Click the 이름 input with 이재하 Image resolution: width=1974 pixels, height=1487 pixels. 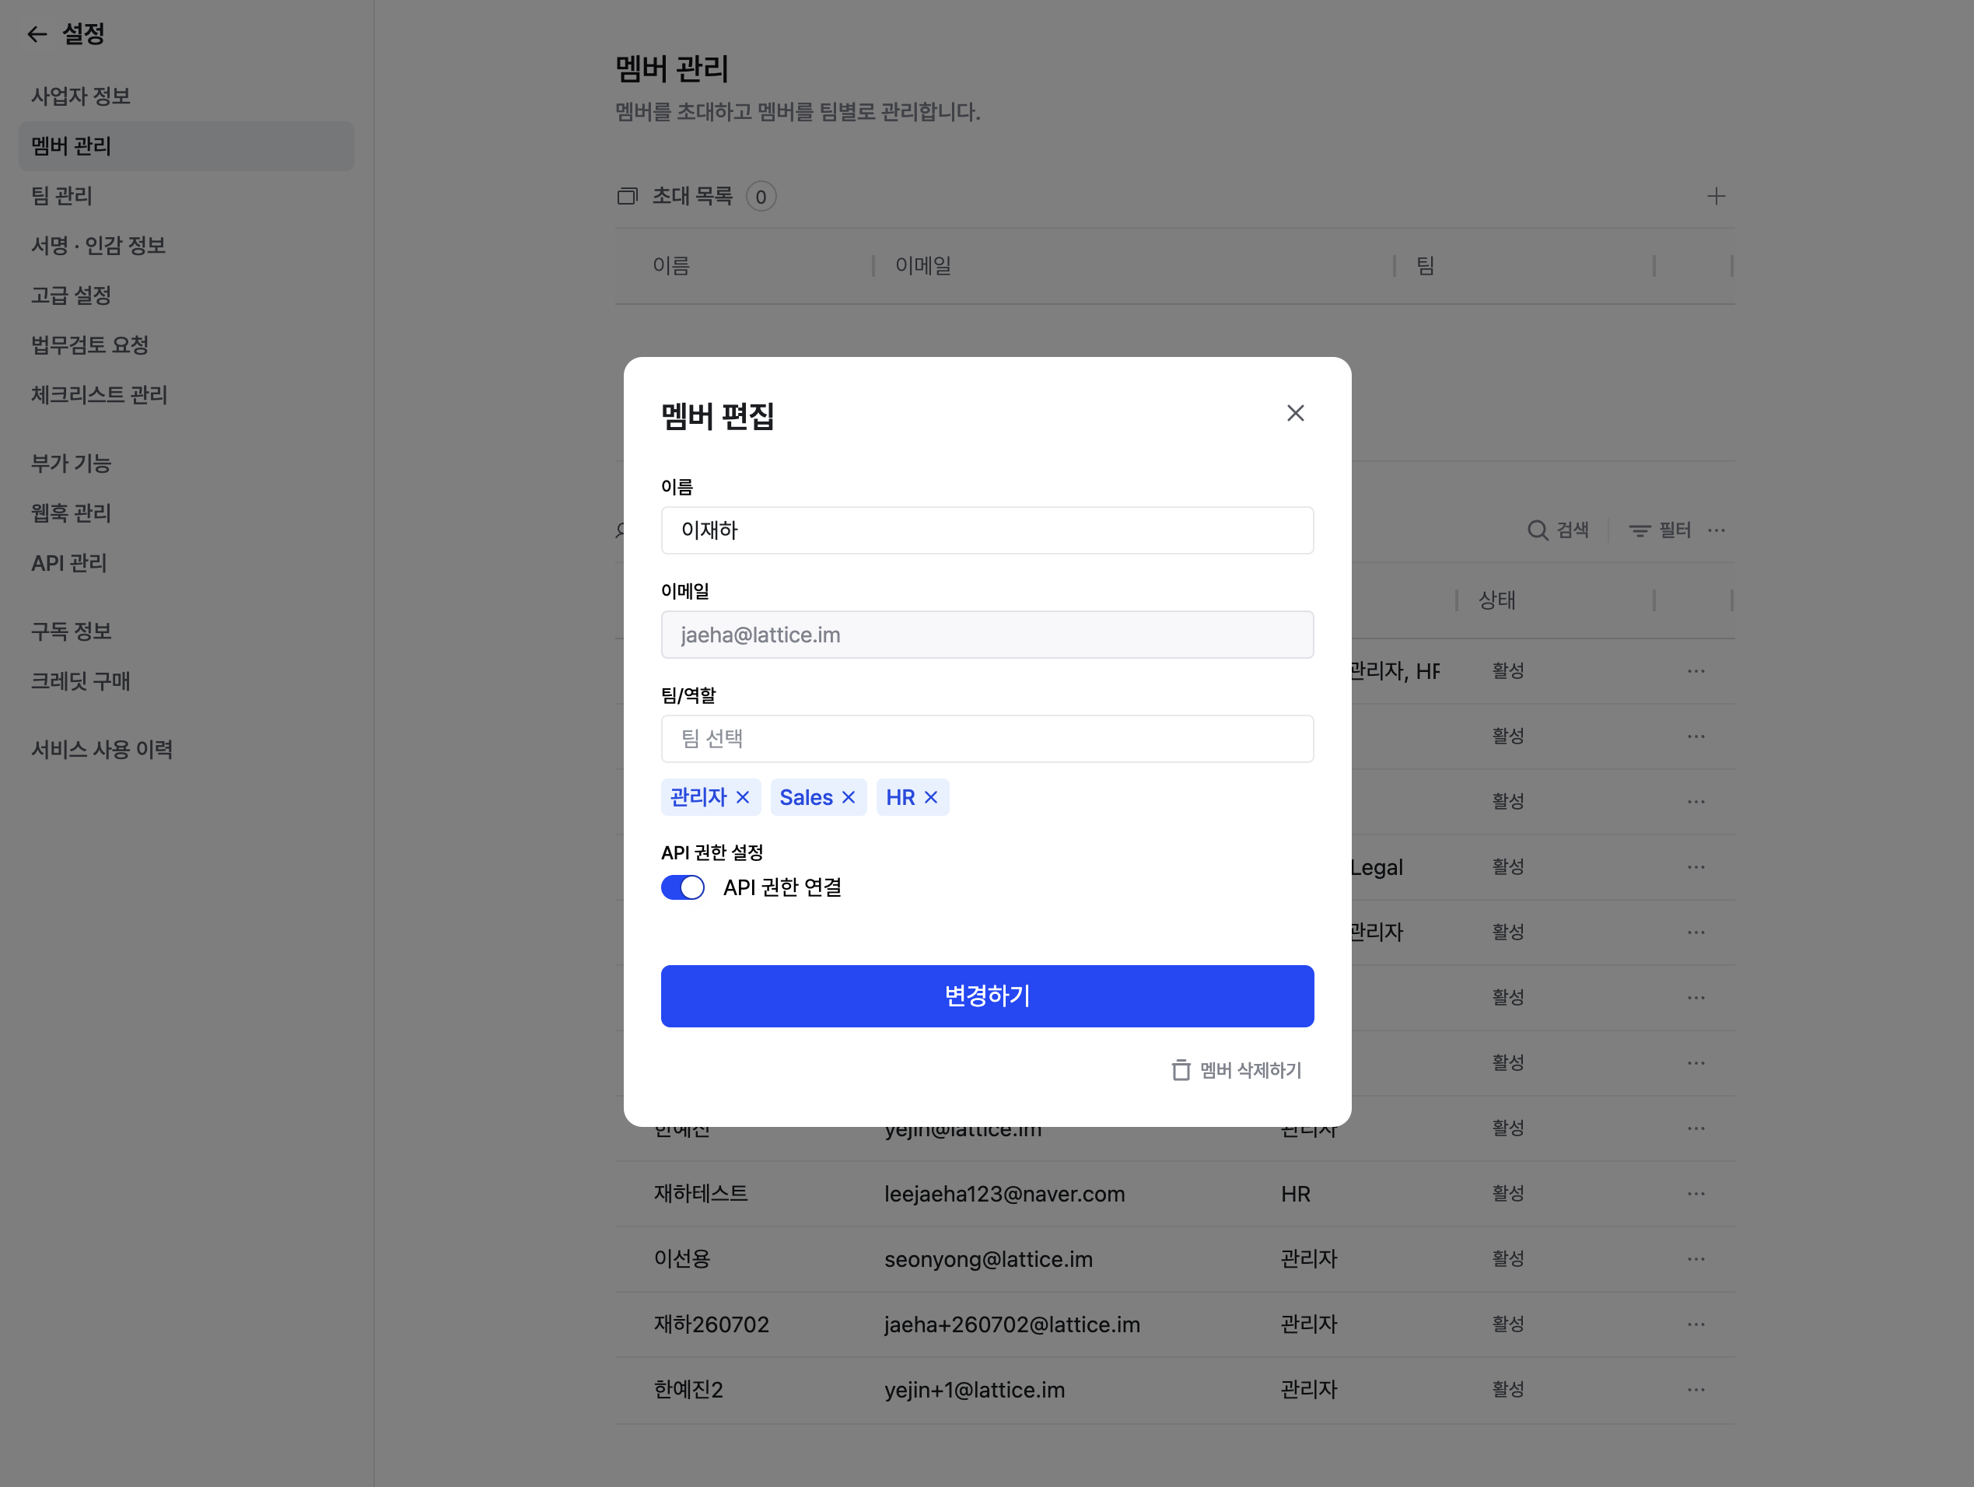[987, 530]
